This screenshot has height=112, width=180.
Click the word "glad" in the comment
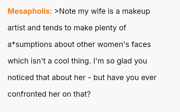pos(124,61)
